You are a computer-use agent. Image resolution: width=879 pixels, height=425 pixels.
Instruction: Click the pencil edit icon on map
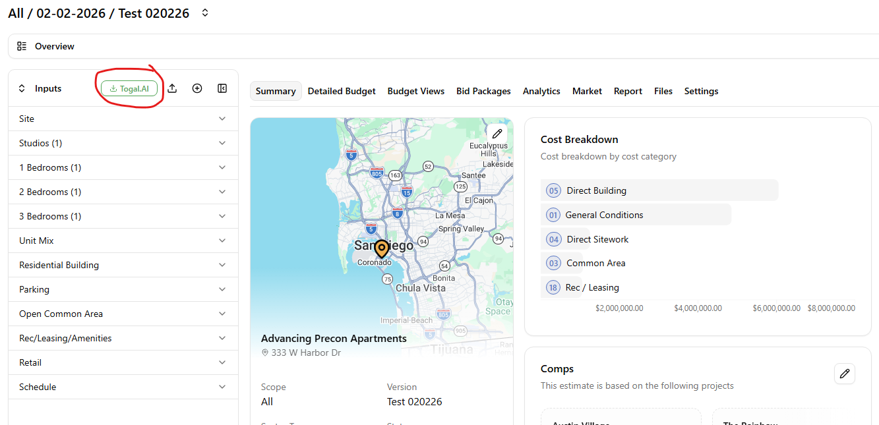(497, 134)
